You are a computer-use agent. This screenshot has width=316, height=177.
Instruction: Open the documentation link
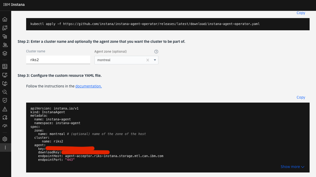pyautogui.click(x=89, y=86)
